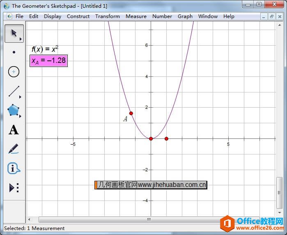Open the Construct menu

pyautogui.click(x=78, y=16)
